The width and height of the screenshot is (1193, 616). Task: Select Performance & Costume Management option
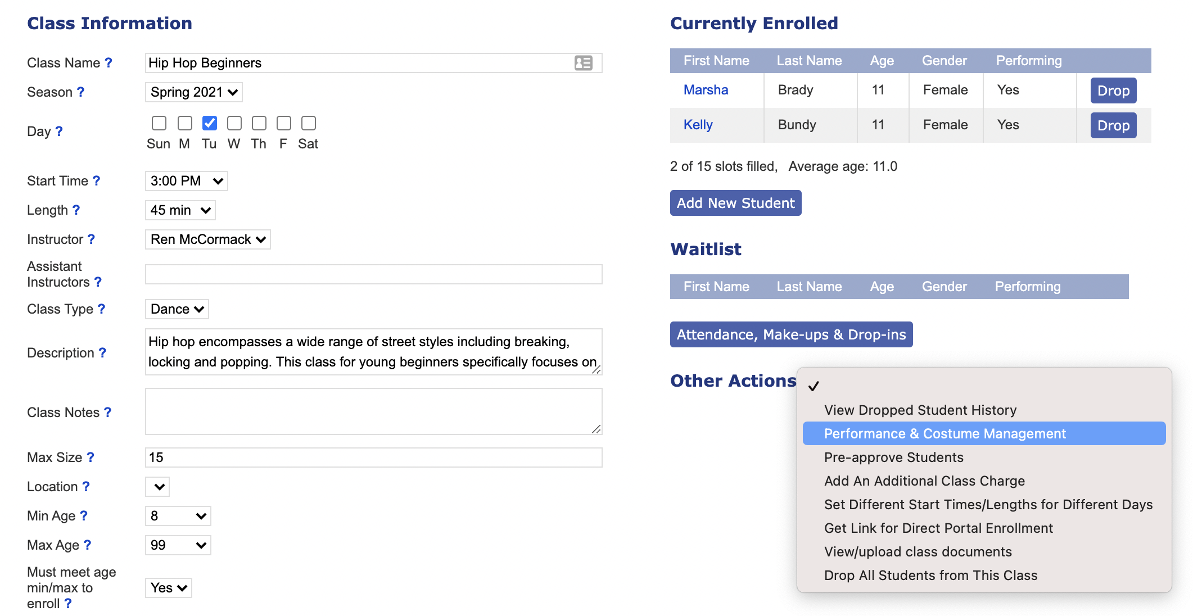945,434
